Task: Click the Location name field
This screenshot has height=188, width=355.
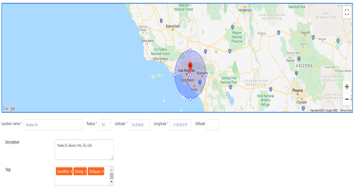Action: 53,124
